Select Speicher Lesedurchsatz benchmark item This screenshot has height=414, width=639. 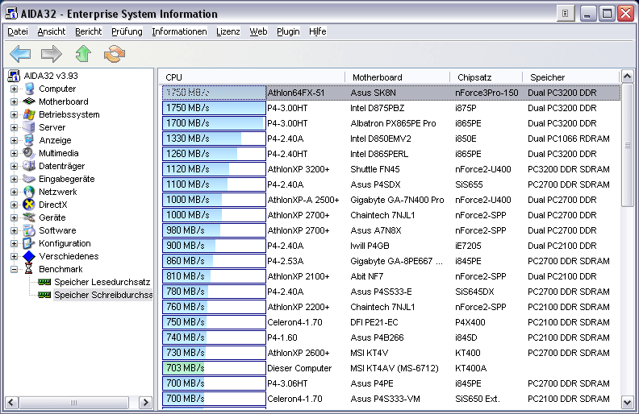coord(102,282)
